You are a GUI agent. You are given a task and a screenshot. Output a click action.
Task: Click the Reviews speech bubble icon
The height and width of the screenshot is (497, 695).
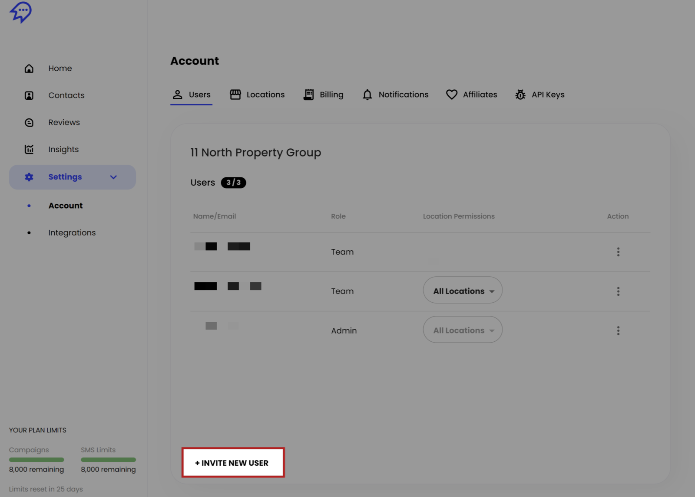point(29,123)
